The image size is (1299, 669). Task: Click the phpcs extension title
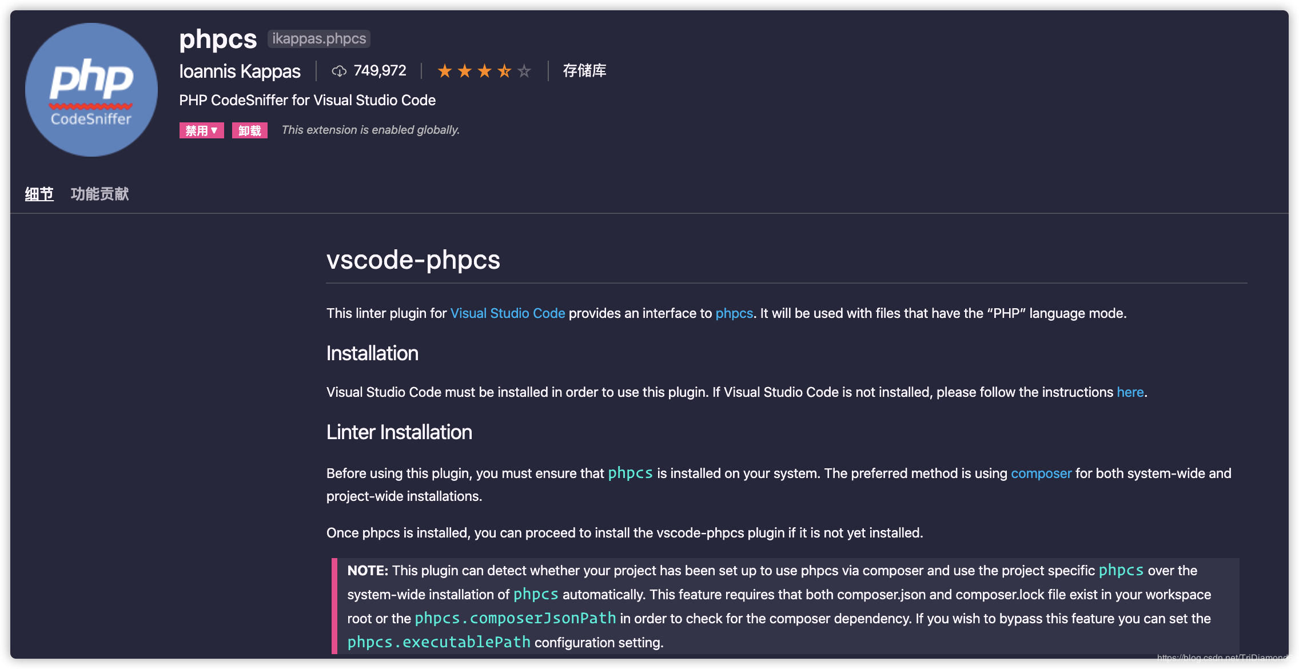218,39
